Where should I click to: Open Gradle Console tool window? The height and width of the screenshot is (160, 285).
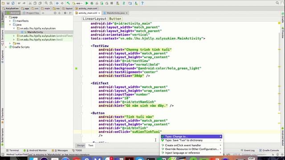[269, 150]
